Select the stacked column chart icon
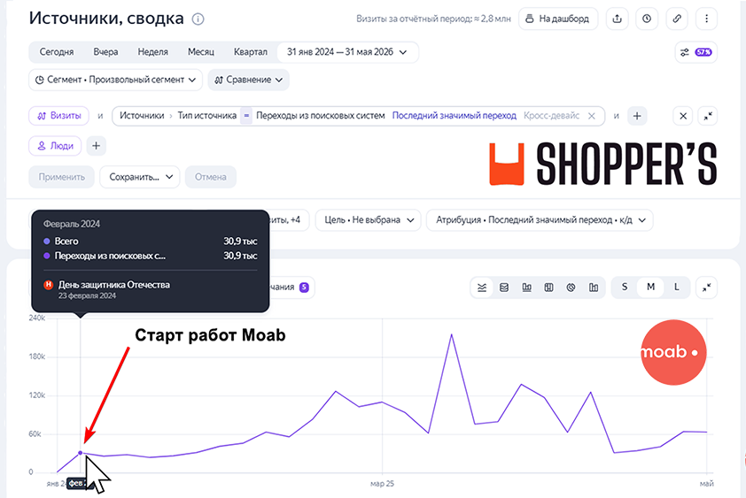The width and height of the screenshot is (746, 498). (x=548, y=287)
